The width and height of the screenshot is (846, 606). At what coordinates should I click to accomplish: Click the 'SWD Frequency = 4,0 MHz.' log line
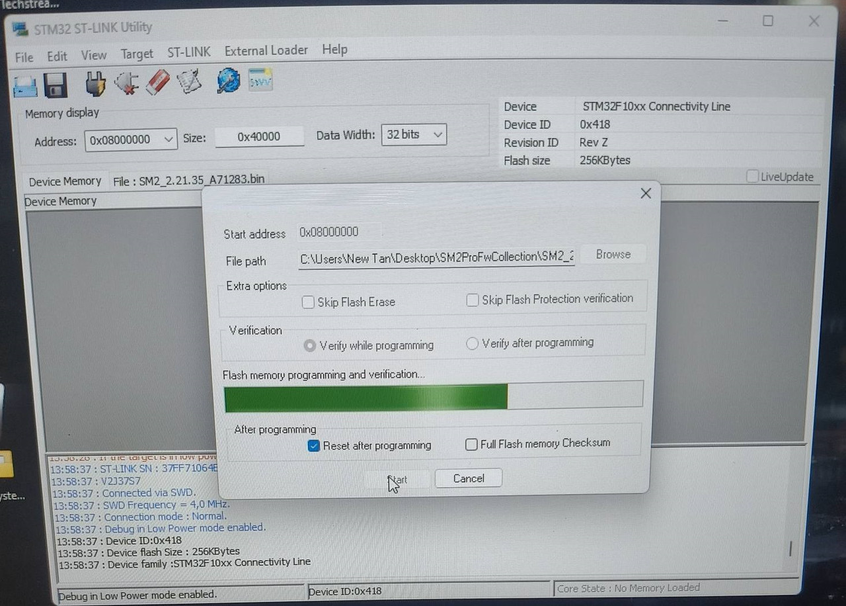coord(141,505)
